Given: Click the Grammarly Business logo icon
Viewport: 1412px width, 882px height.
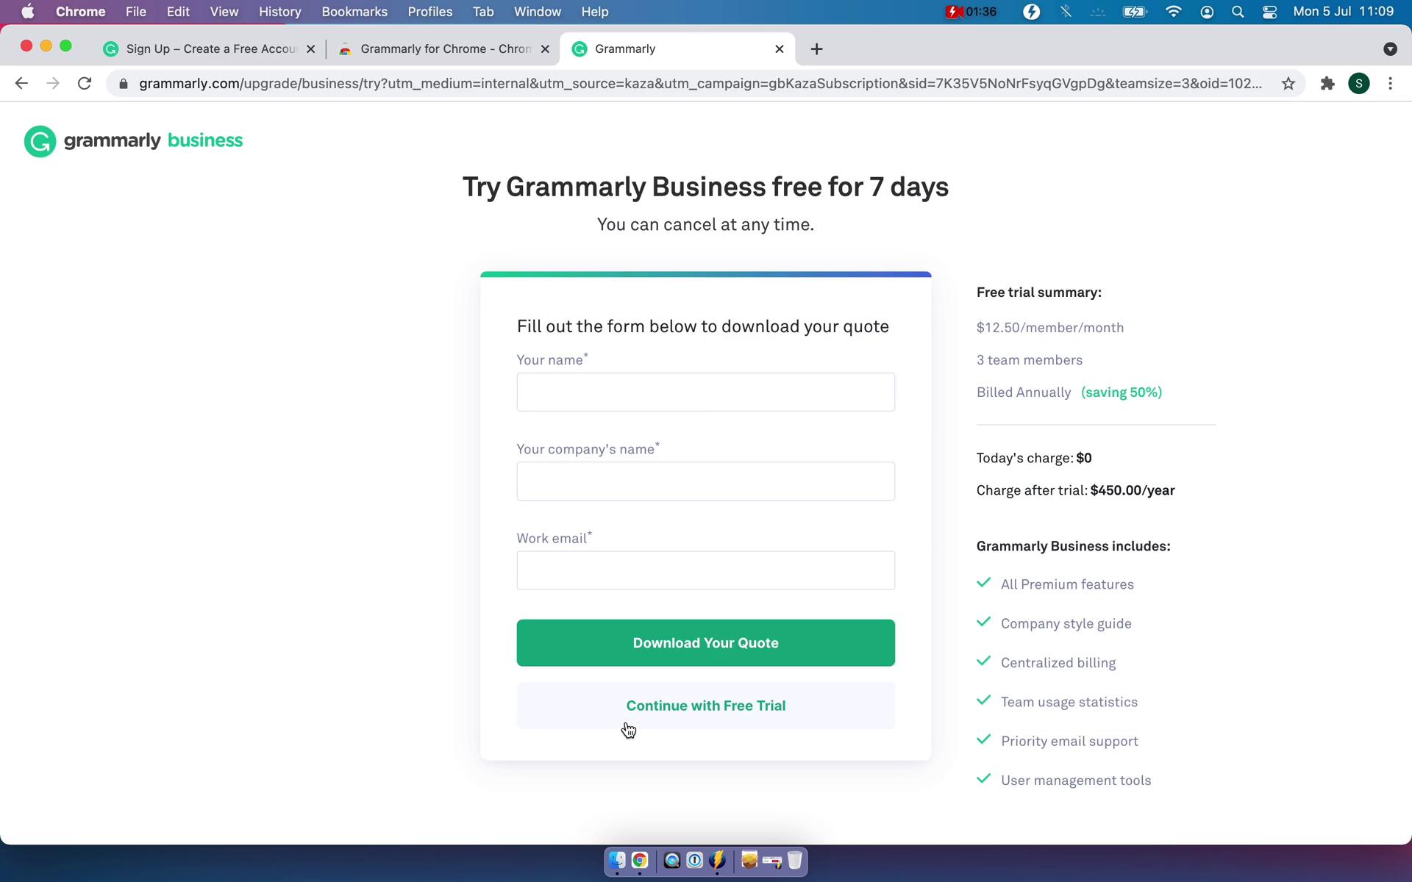Looking at the screenshot, I should [x=40, y=141].
